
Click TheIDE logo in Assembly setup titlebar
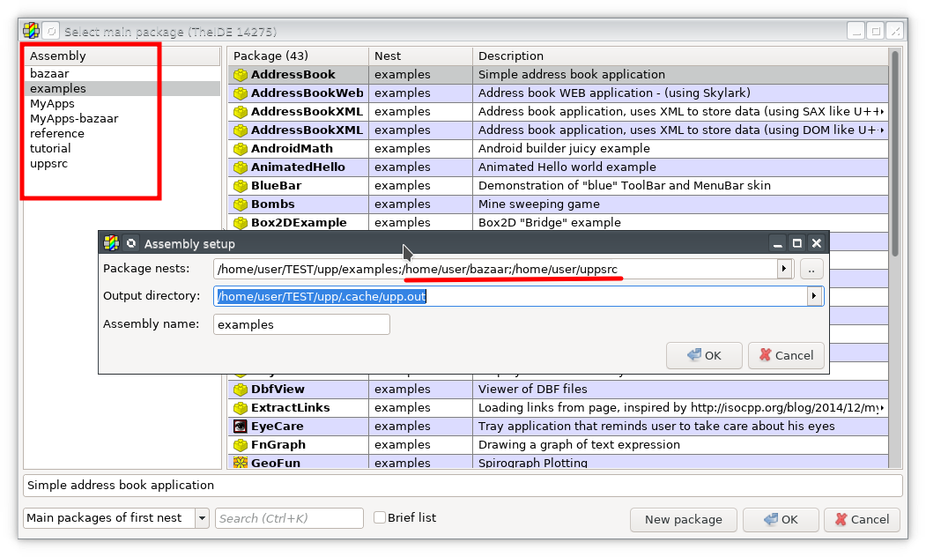pyautogui.click(x=111, y=243)
